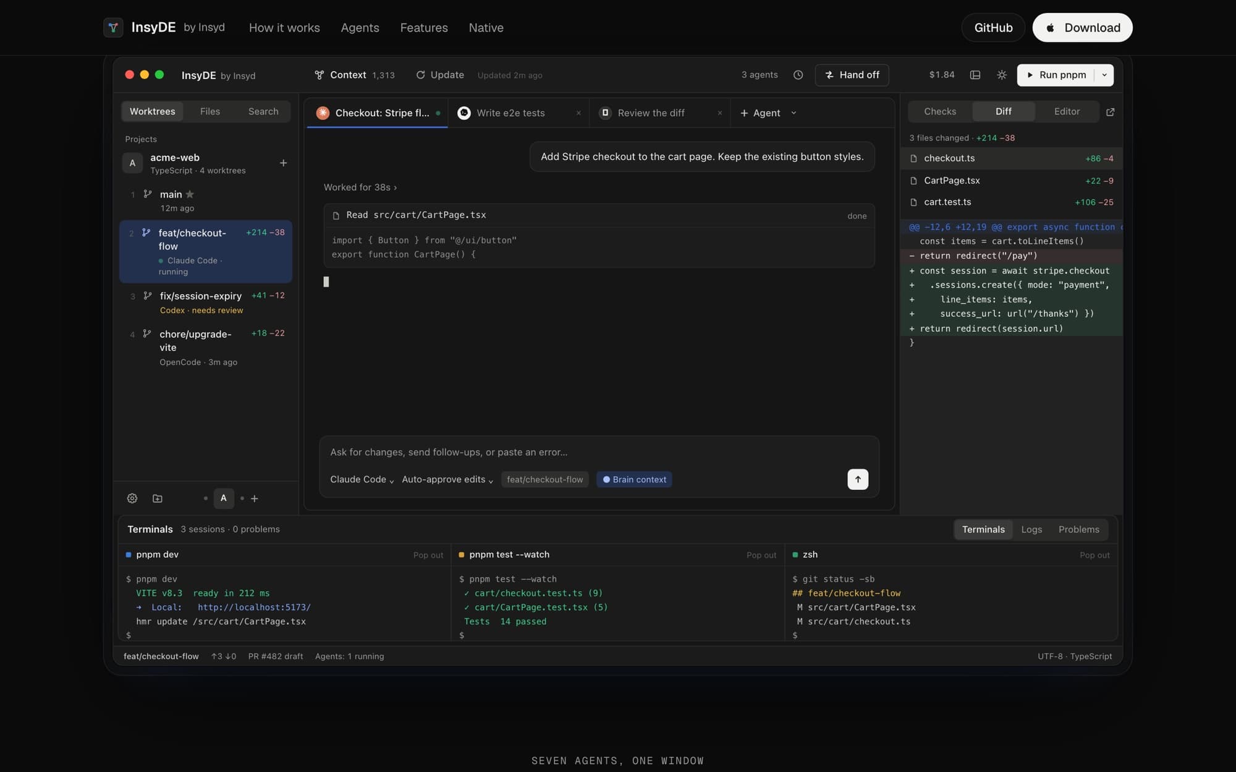Viewport: 1236px width, 772px height.
Task: Open the Features nav link
Action: 424,27
